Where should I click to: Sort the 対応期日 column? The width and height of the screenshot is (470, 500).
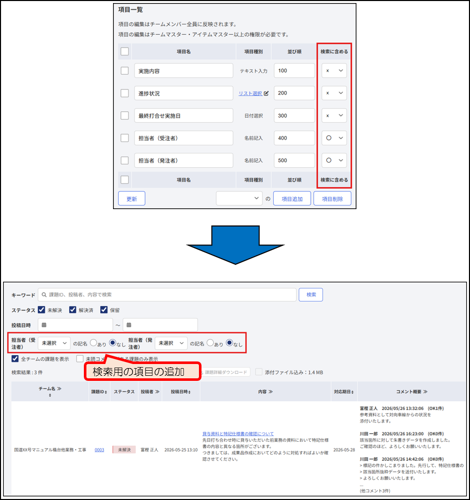pyautogui.click(x=352, y=392)
